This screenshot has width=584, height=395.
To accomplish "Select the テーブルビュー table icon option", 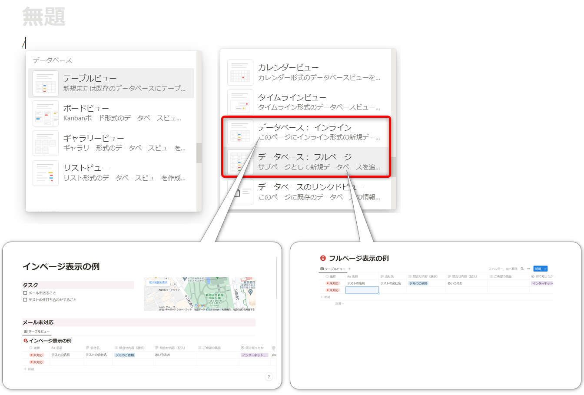I will (x=46, y=83).
